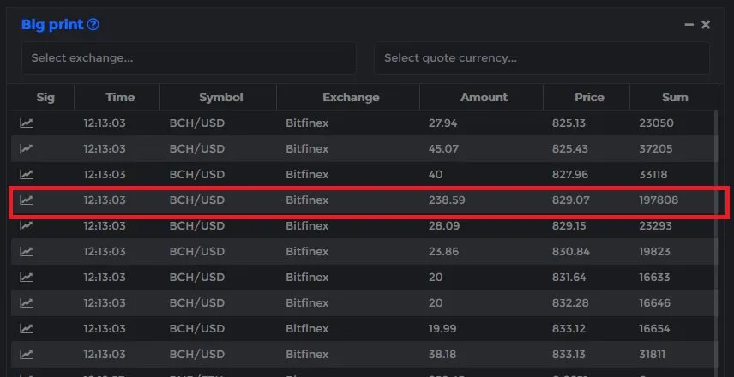Sort by the Amount column header
The height and width of the screenshot is (377, 734).
pyautogui.click(x=484, y=98)
